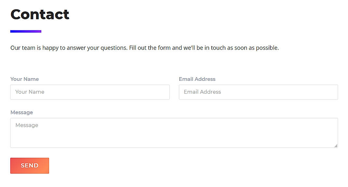Viewport: 348px width, 187px height.
Task: Click the "Your Name" placeholder text inside field
Action: click(x=30, y=92)
